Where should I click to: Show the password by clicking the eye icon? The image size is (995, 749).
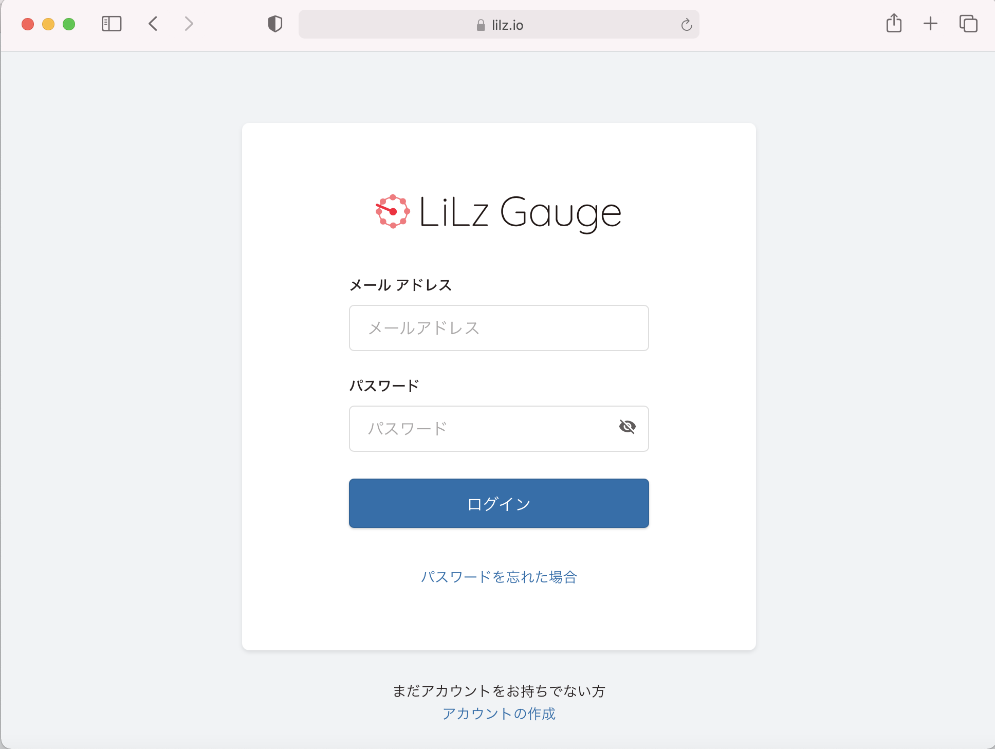point(628,426)
